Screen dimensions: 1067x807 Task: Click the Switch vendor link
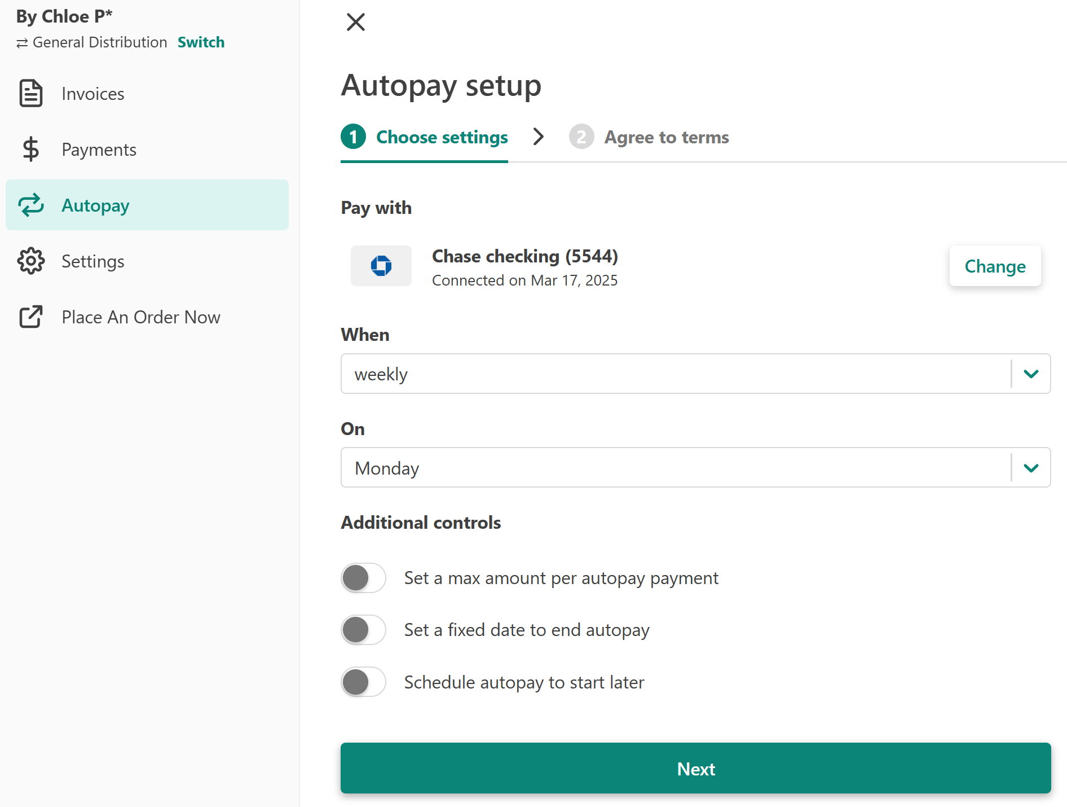[201, 42]
